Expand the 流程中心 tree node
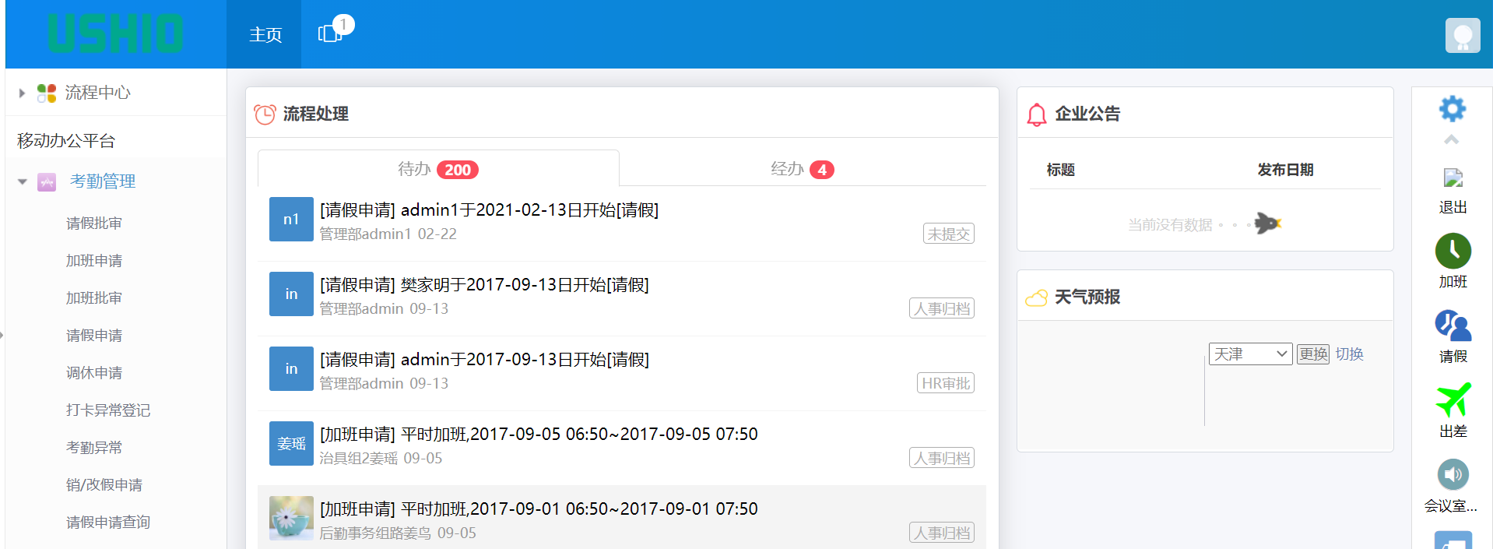 (x=22, y=93)
